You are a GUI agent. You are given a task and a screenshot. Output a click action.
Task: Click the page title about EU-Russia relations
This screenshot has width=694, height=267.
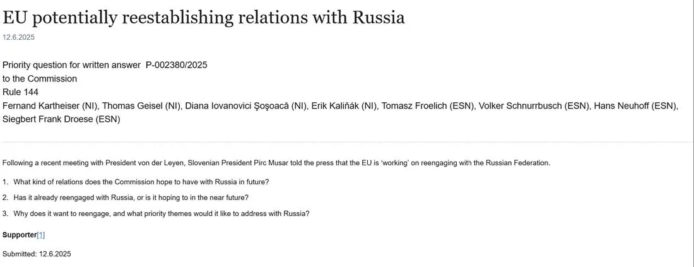[203, 18]
